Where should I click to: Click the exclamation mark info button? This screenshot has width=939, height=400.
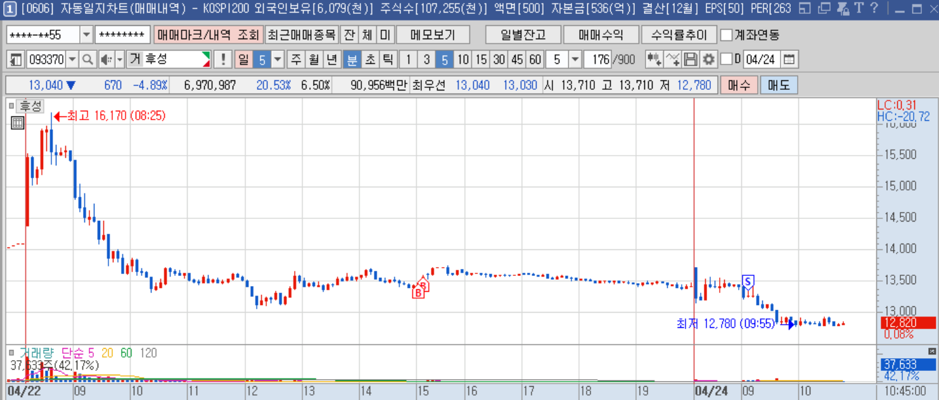click(x=222, y=59)
